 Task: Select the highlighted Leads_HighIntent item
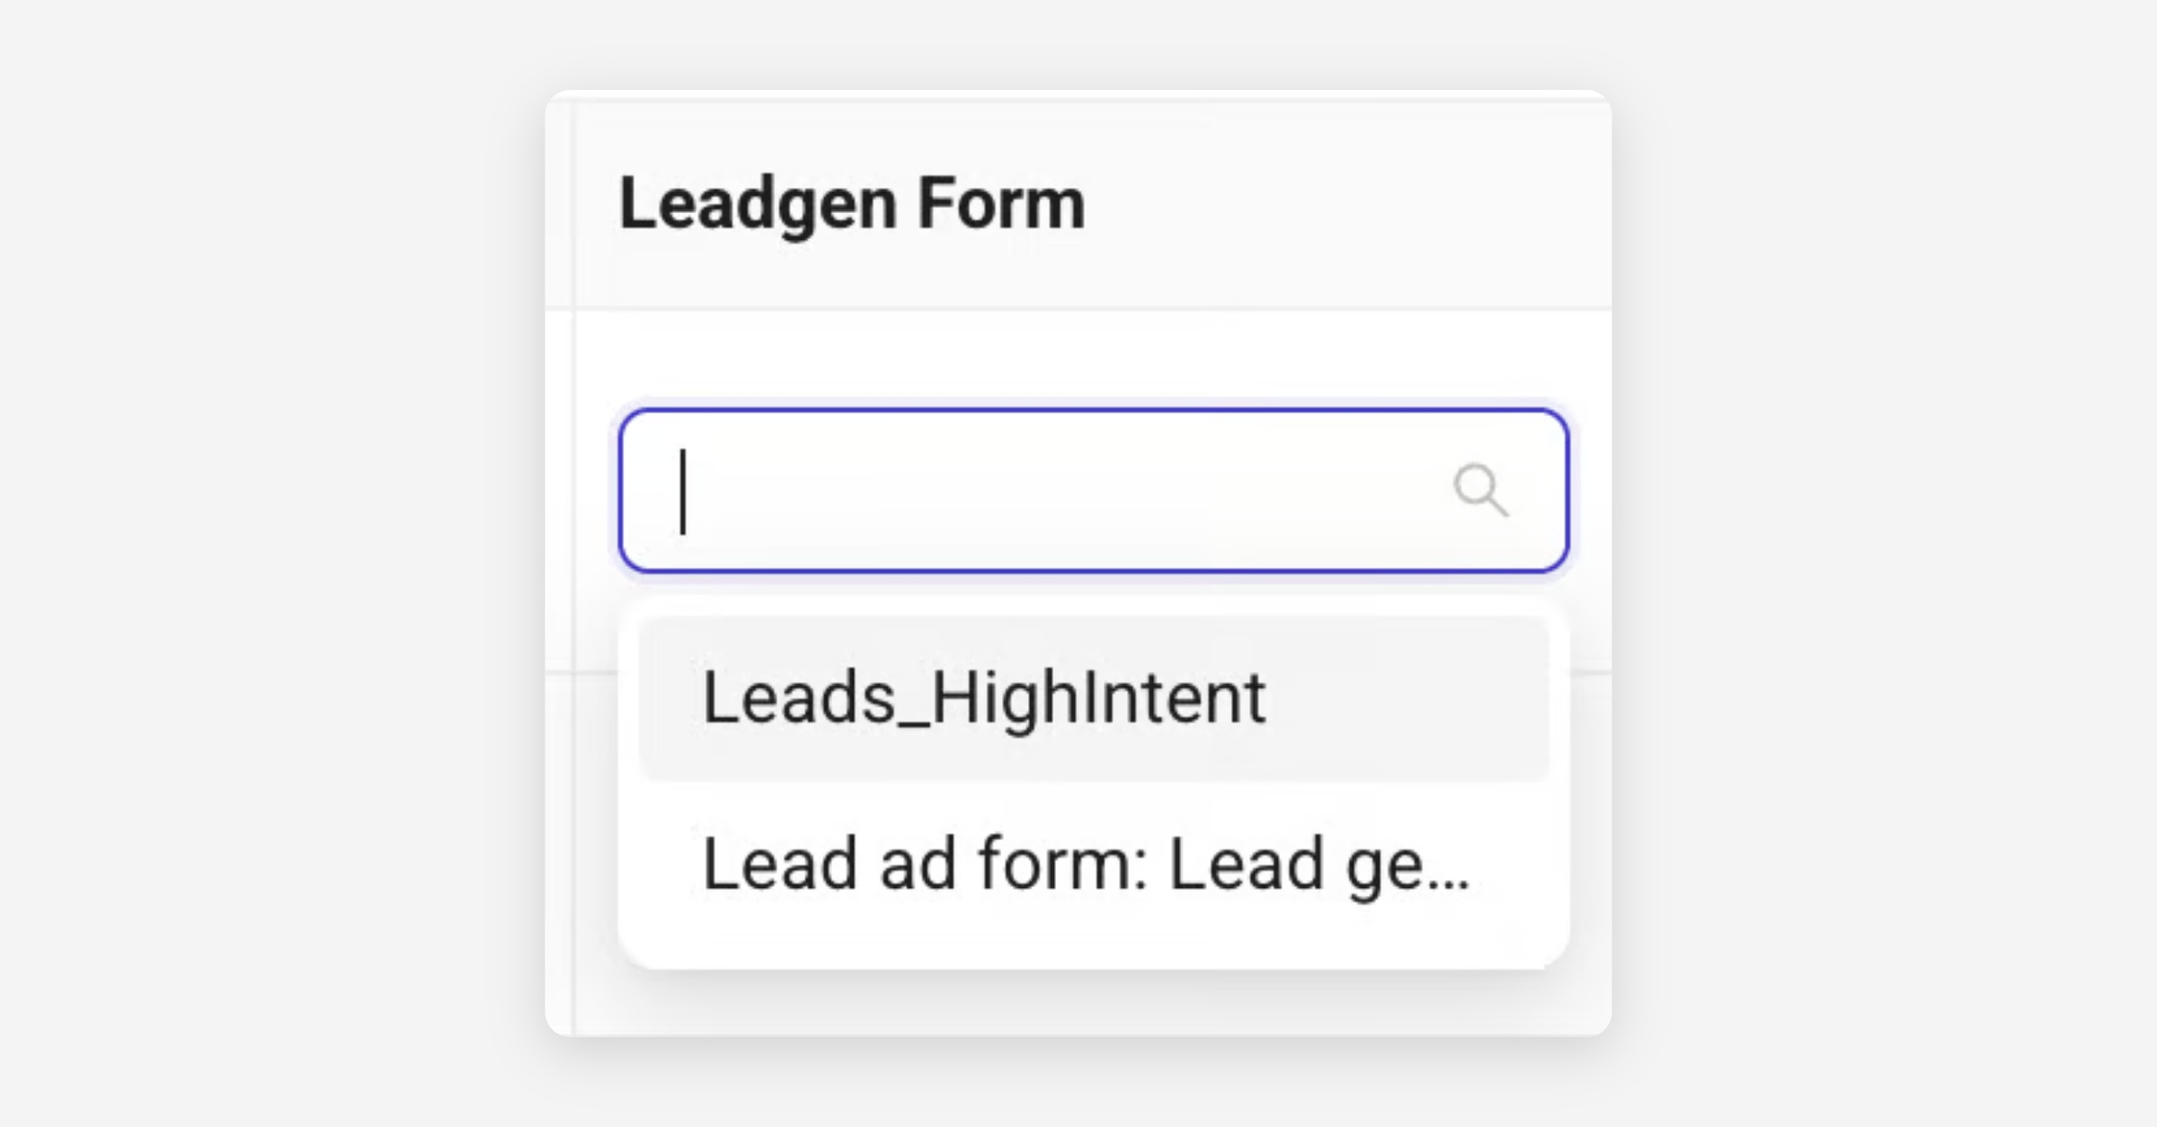point(1093,698)
